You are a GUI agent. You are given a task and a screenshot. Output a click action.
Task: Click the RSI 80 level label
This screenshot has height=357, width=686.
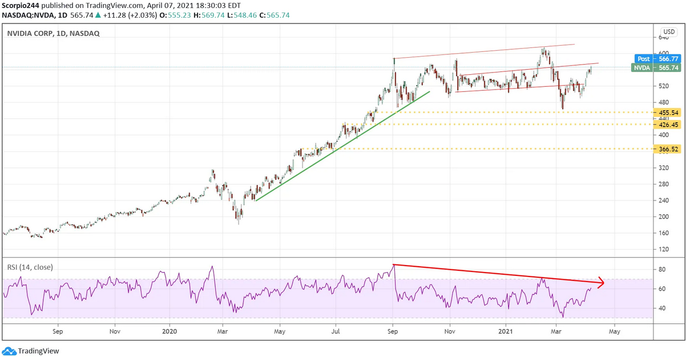662,269
